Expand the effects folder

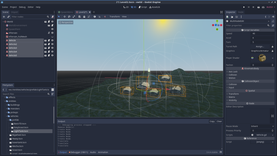point(5,97)
